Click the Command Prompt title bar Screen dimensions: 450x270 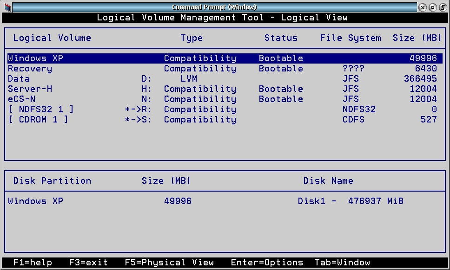(x=214, y=7)
